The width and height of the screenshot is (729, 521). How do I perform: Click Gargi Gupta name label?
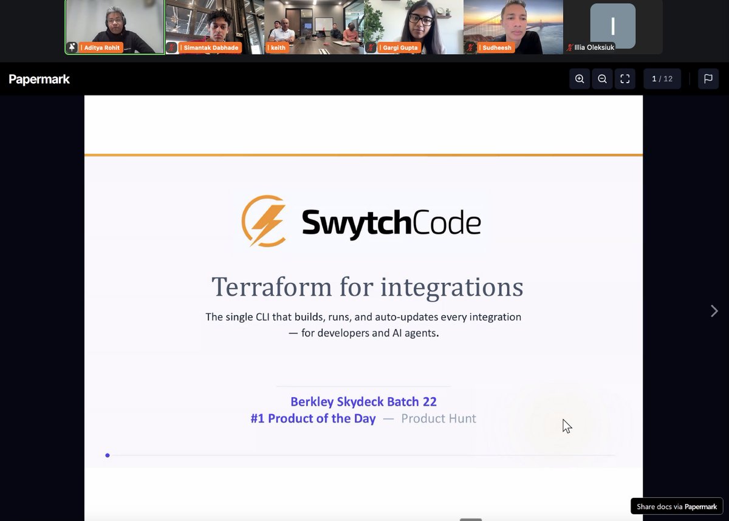coord(400,47)
